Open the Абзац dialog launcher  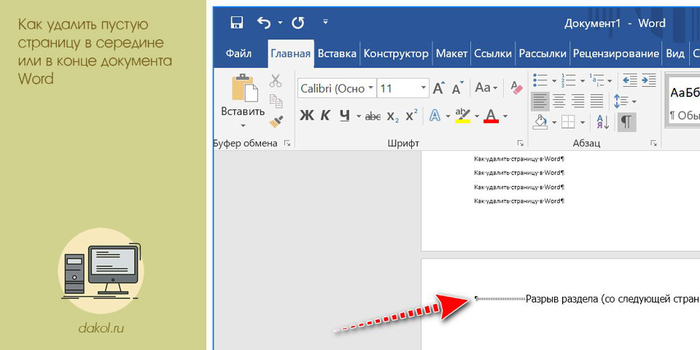coord(653,144)
